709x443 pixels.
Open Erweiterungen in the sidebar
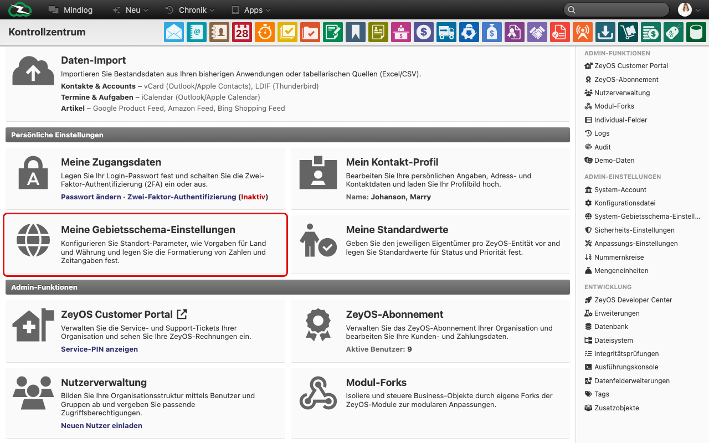coord(612,313)
